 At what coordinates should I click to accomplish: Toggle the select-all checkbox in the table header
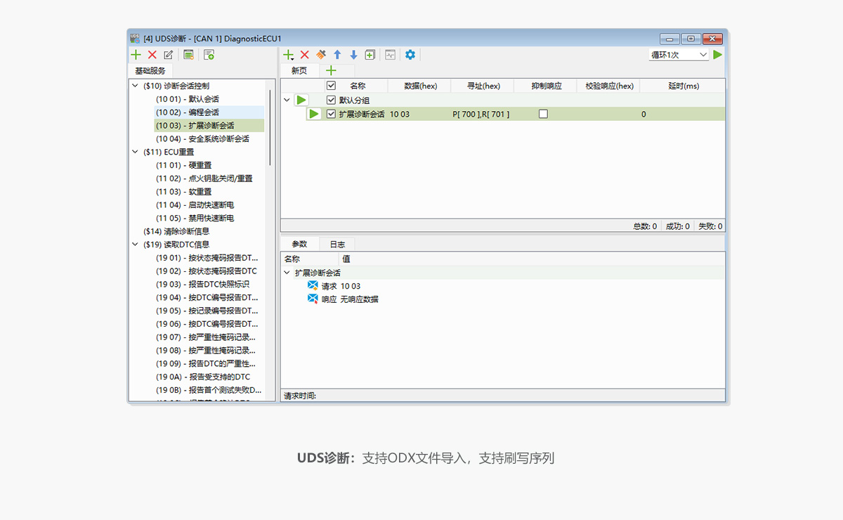(331, 86)
